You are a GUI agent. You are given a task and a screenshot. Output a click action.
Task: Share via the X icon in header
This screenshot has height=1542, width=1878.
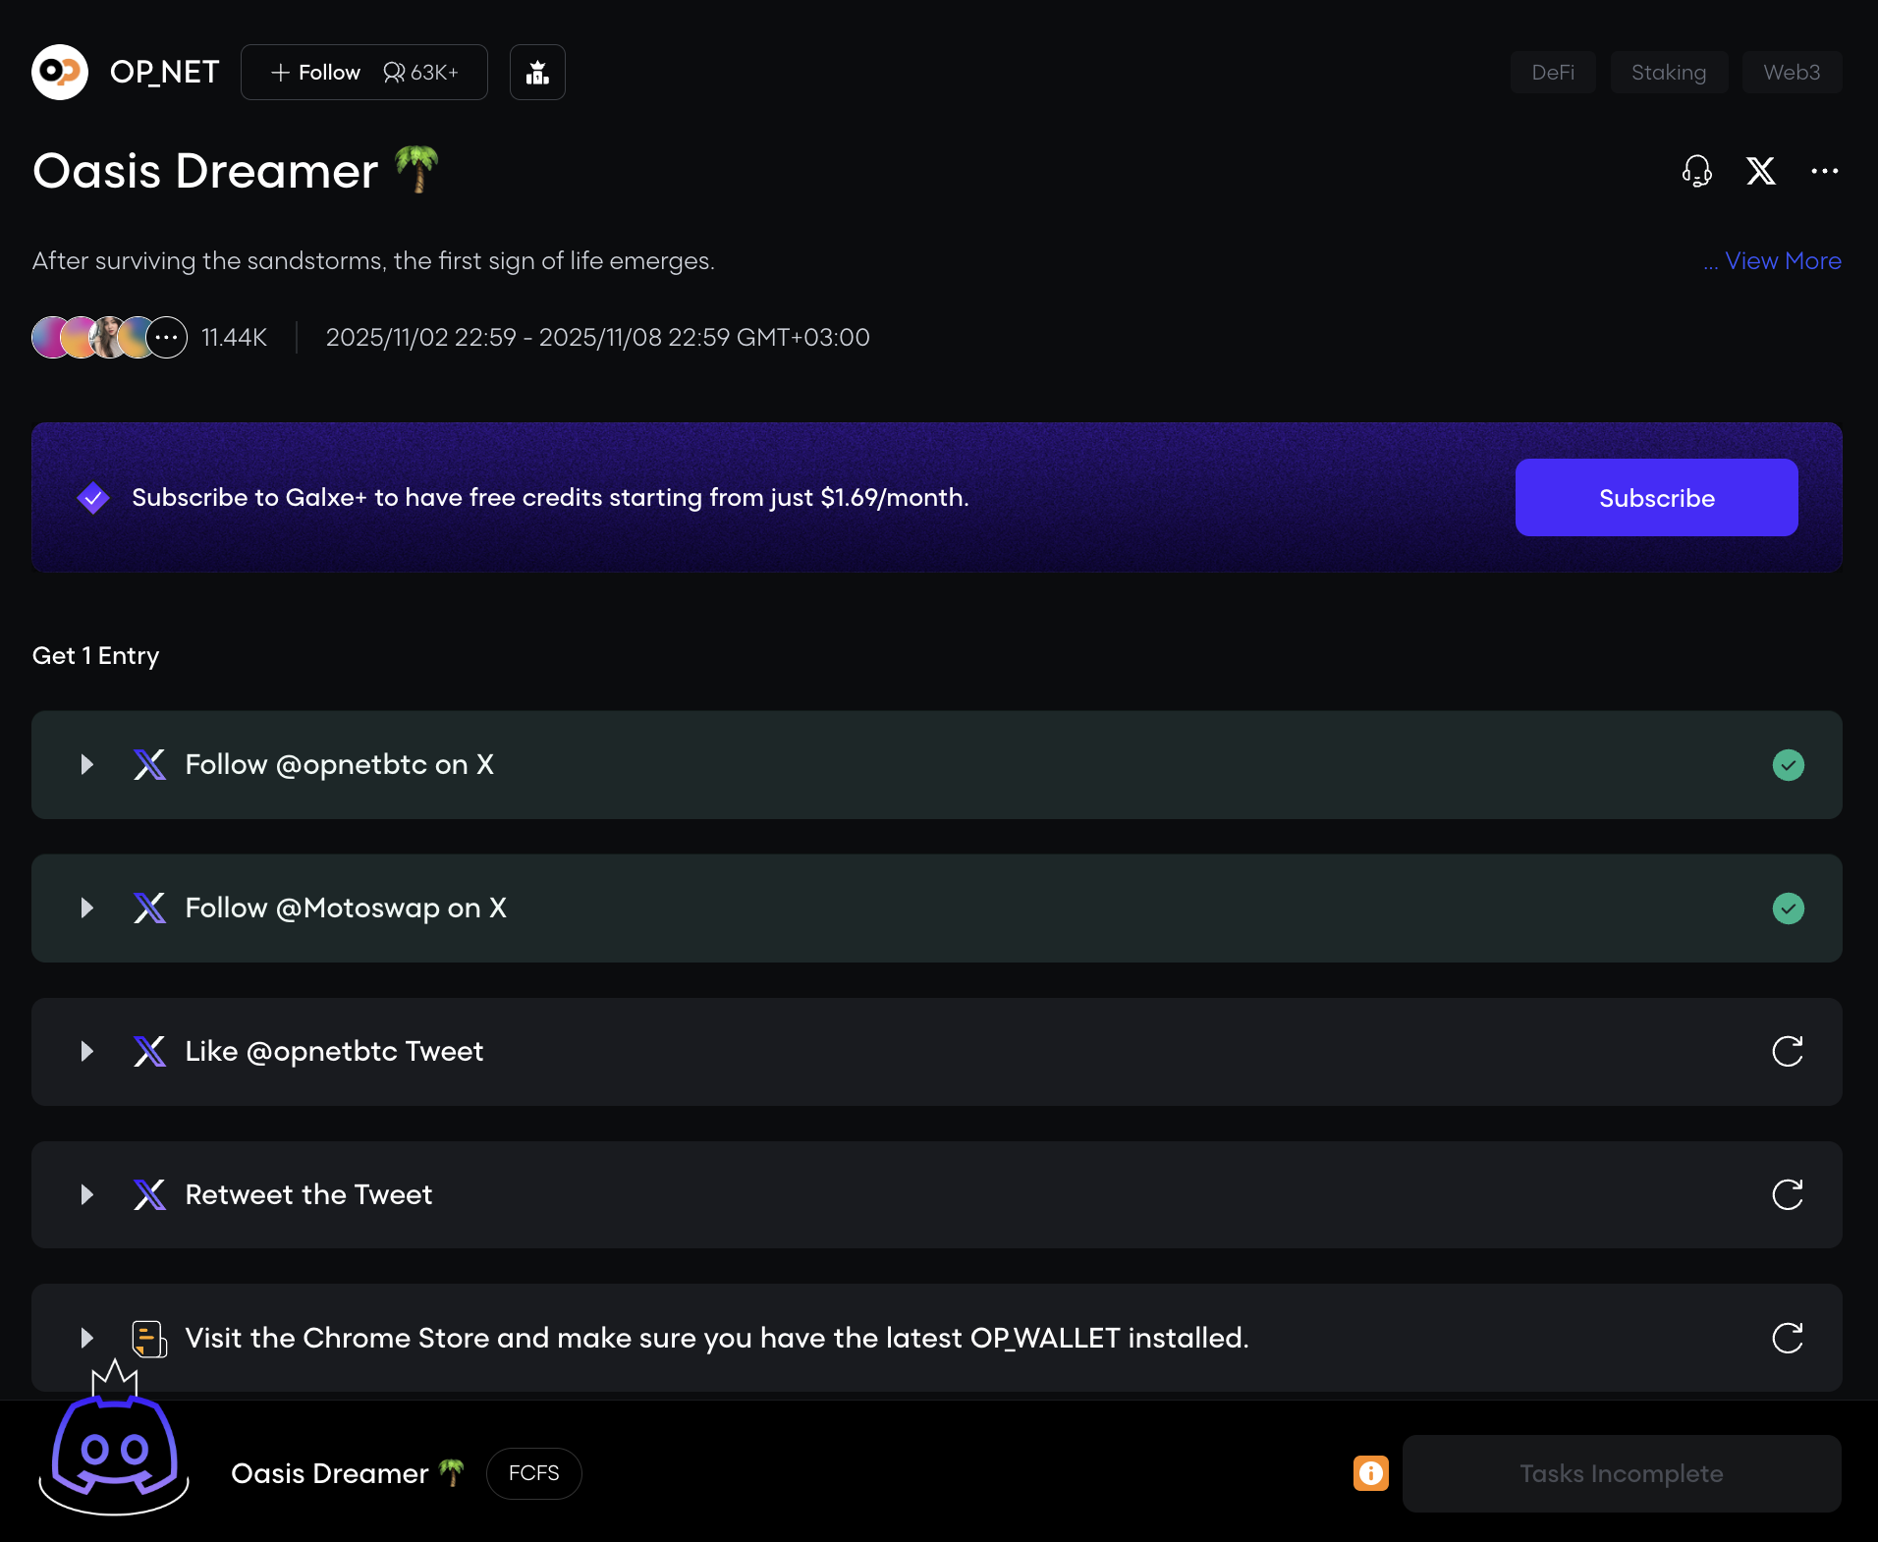tap(1760, 171)
